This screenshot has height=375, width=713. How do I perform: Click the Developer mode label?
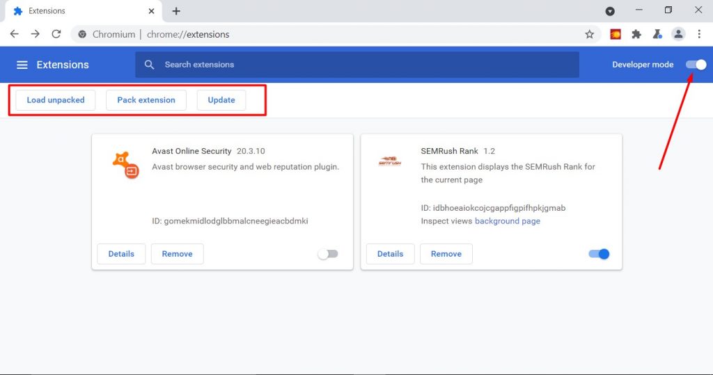pos(643,65)
